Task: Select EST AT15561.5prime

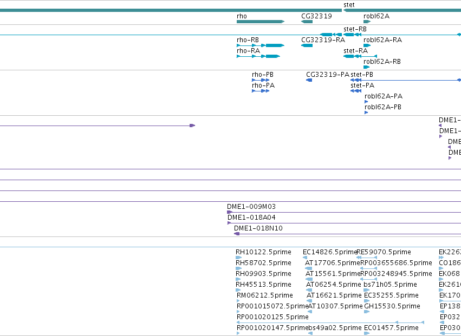Action: point(309,279)
